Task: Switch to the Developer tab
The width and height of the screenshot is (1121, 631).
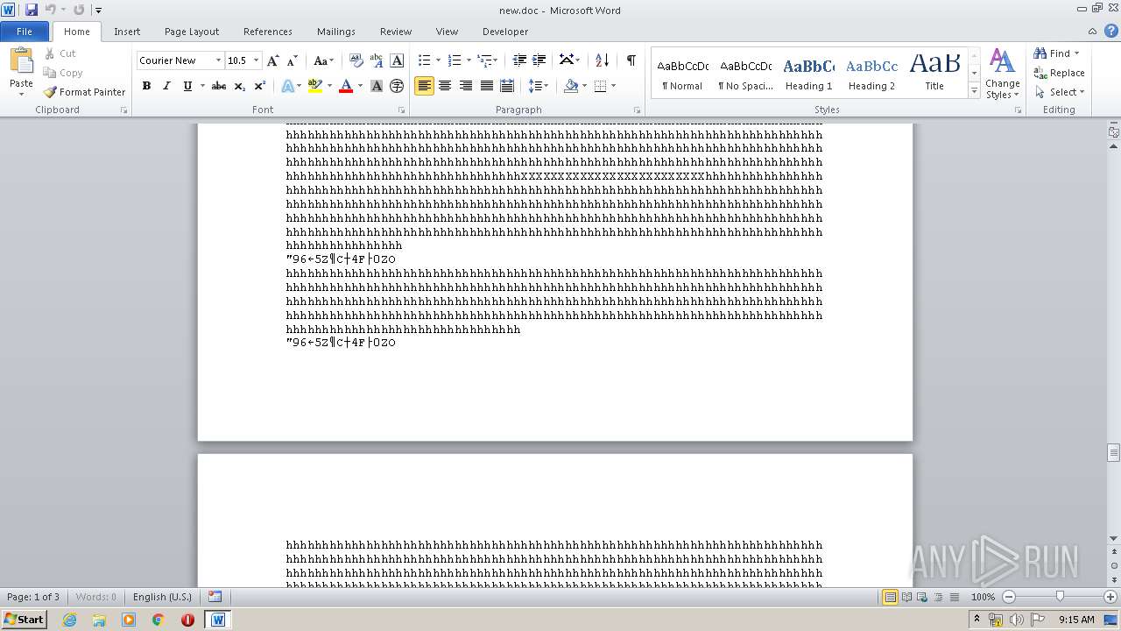Action: pyautogui.click(x=505, y=32)
